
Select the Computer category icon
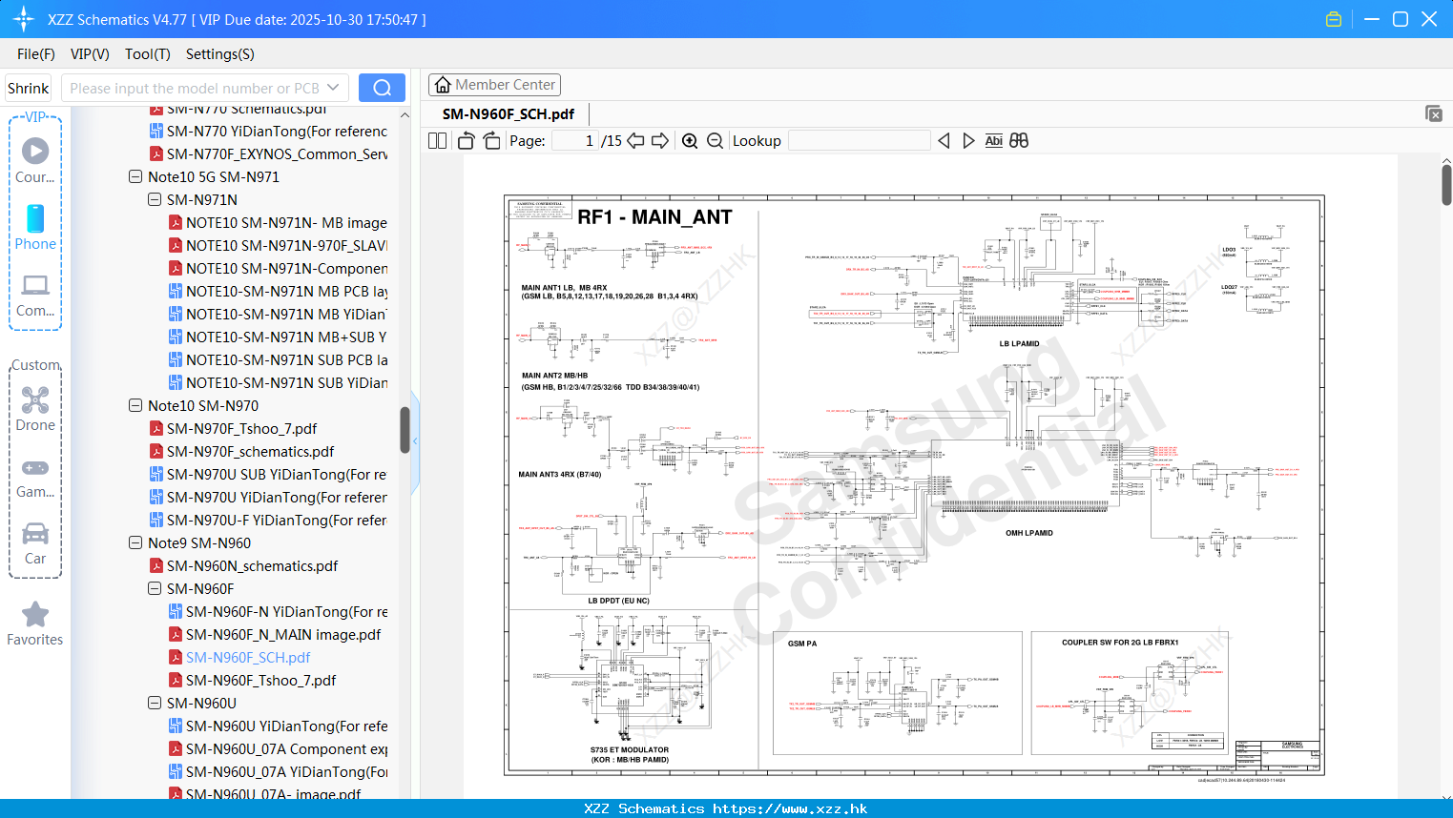pos(35,295)
